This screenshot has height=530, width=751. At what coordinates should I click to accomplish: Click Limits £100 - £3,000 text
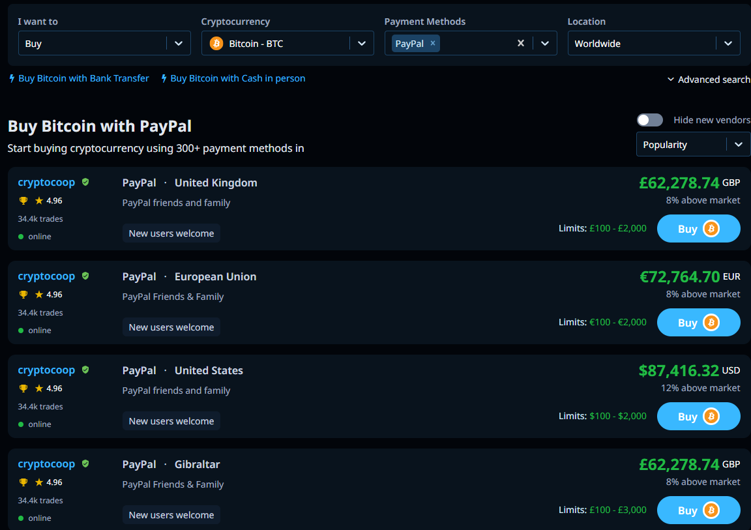(602, 510)
